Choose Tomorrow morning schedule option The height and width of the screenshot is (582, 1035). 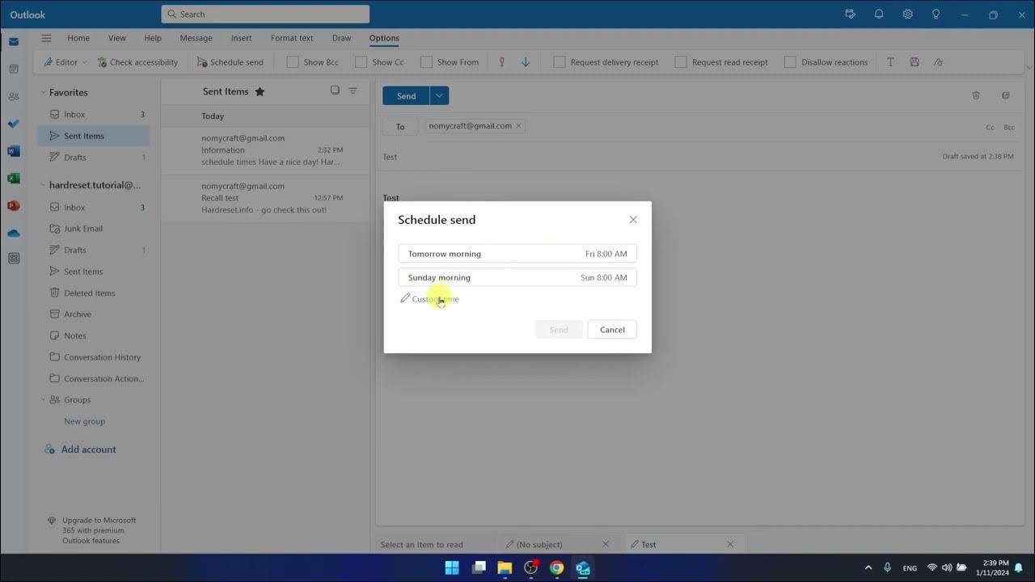(517, 254)
